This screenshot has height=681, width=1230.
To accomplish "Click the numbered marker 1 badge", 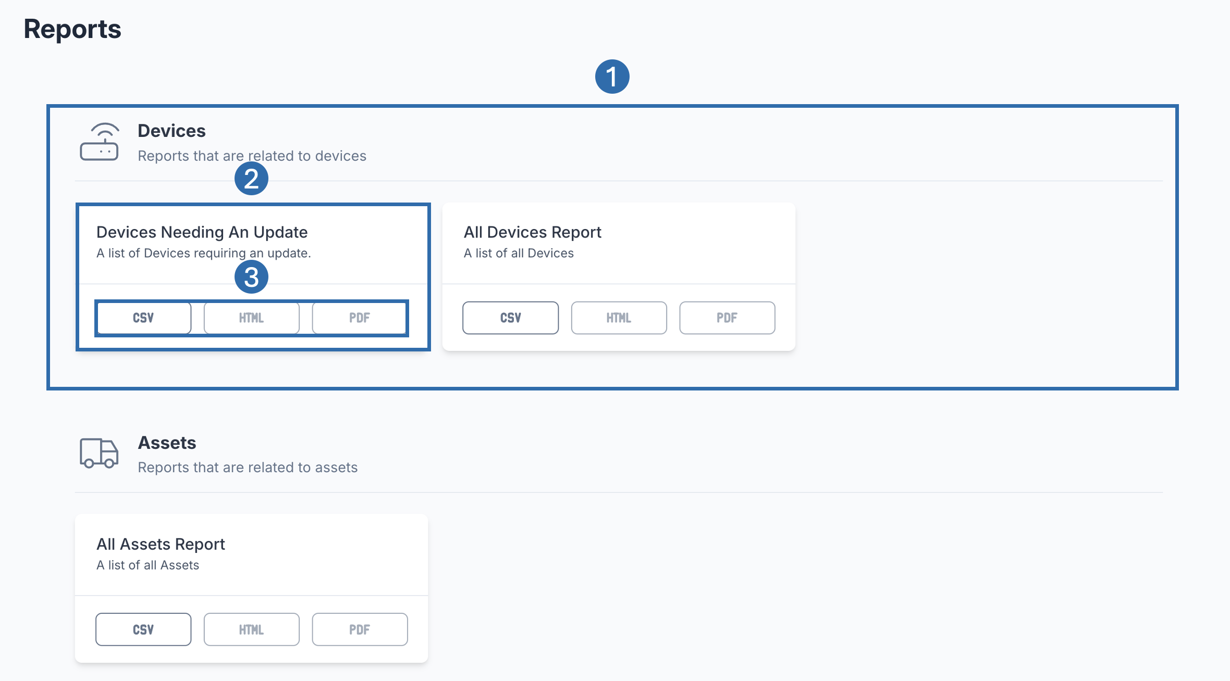I will click(x=612, y=77).
